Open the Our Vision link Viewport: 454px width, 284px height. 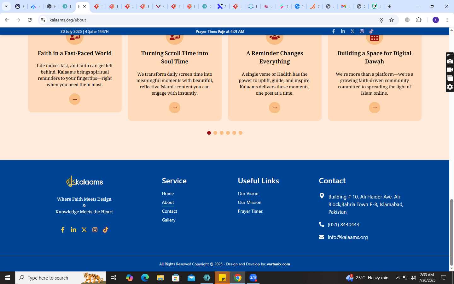click(248, 193)
